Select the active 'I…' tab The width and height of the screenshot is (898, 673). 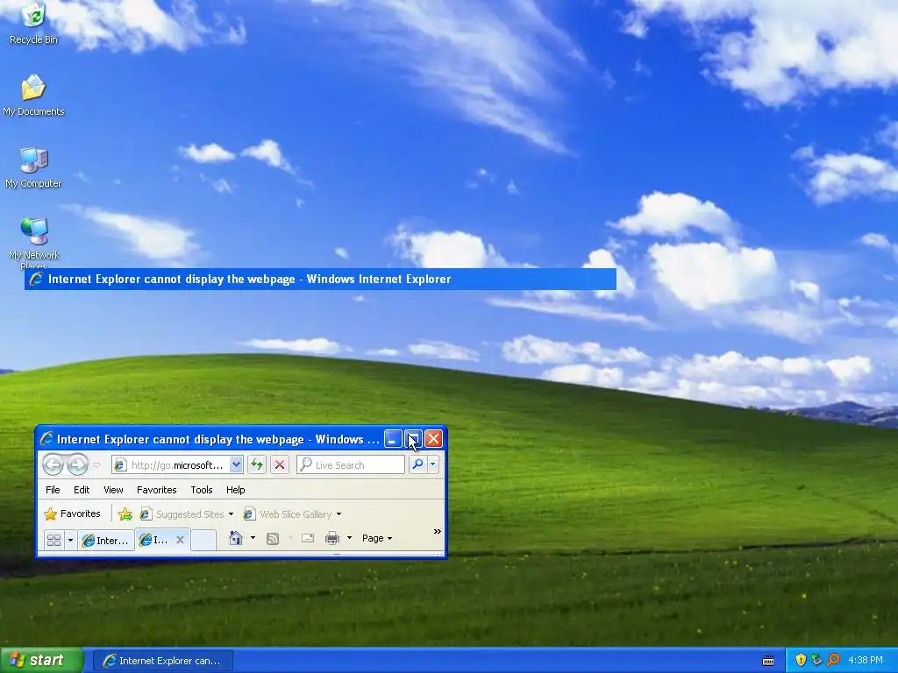click(153, 539)
